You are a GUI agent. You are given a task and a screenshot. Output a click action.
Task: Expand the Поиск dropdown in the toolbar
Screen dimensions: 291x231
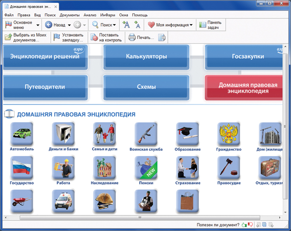coord(114,25)
